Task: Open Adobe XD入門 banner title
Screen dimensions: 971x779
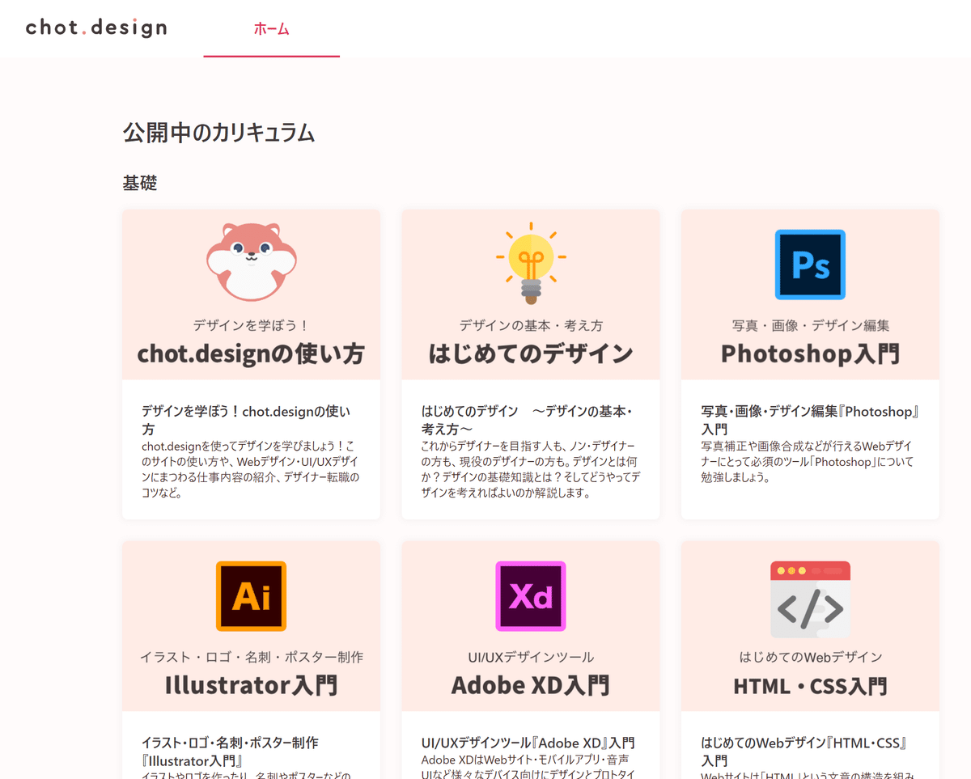Action: click(x=531, y=685)
